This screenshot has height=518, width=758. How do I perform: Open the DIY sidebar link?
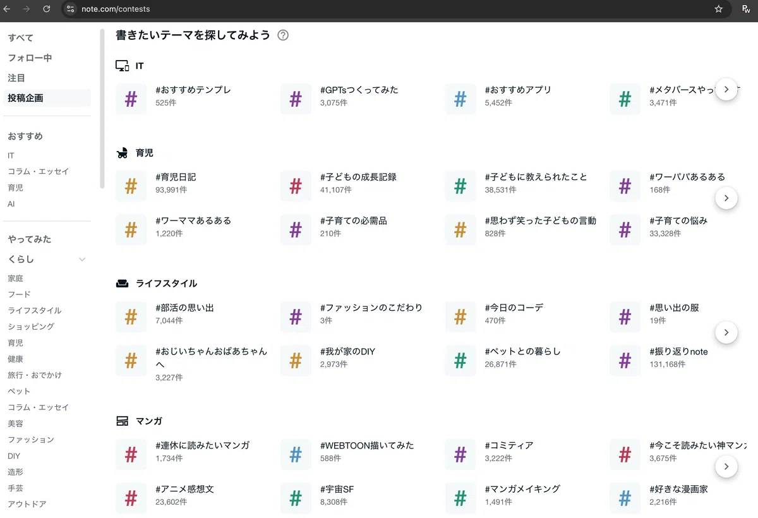pyautogui.click(x=14, y=456)
